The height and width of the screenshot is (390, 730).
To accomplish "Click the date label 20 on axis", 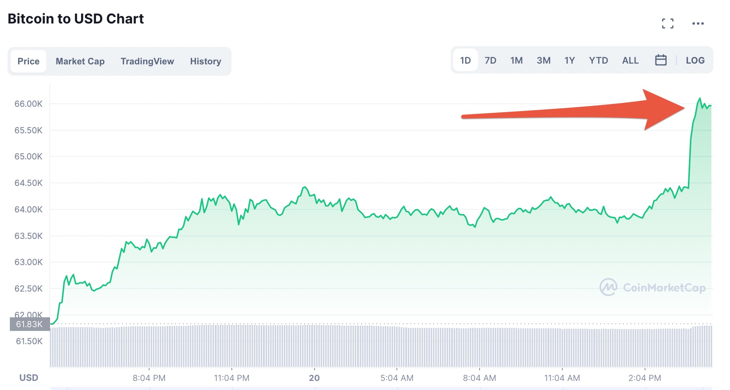I will (314, 378).
